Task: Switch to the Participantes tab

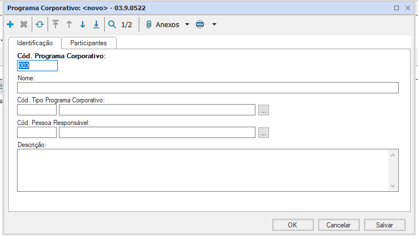Action: coord(89,43)
